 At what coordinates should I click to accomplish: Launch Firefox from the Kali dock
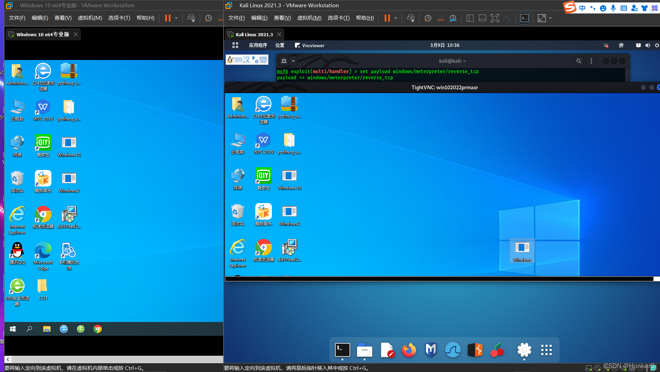[409, 350]
